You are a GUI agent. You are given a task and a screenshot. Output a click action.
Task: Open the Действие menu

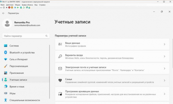point(10,5)
